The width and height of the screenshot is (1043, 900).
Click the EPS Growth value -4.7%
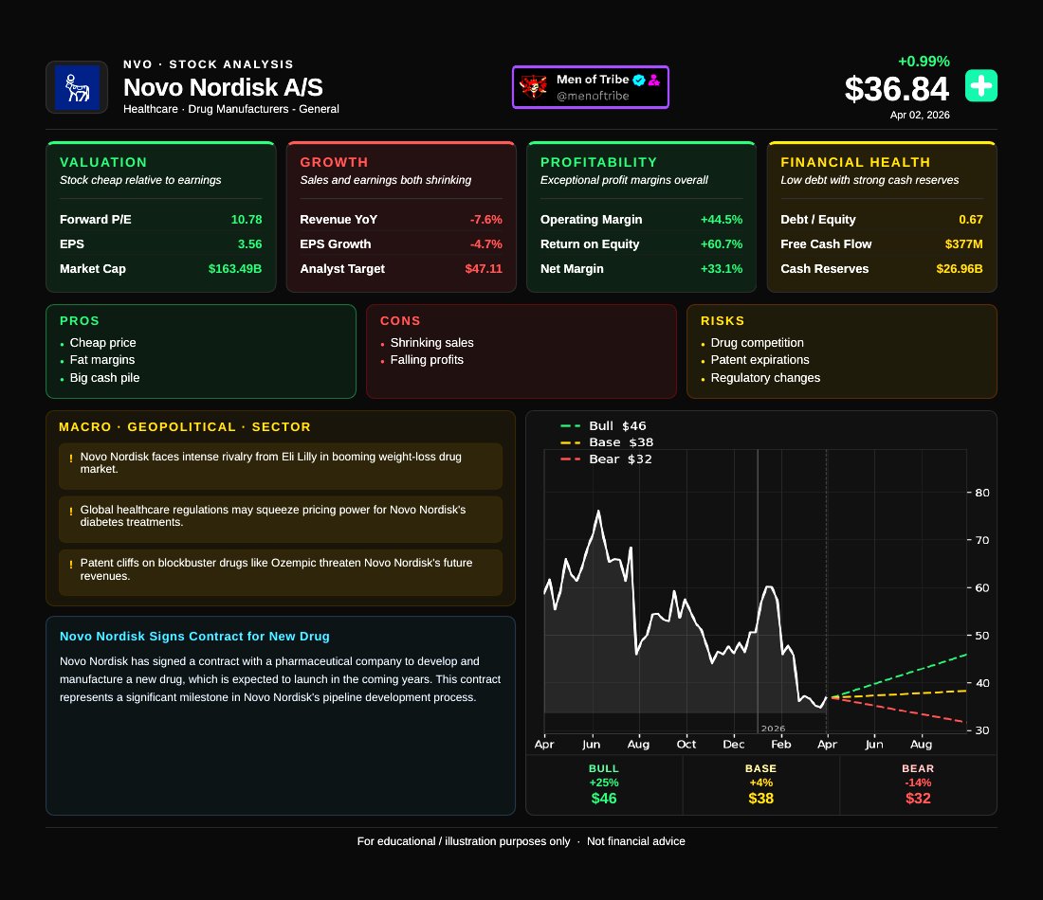point(486,243)
